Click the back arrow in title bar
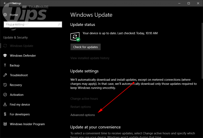The height and width of the screenshot is (138, 203). (5, 3)
